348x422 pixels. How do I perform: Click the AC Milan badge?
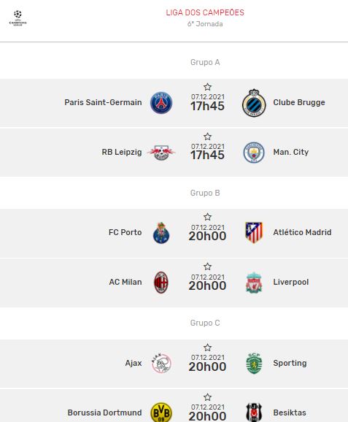coord(161,283)
